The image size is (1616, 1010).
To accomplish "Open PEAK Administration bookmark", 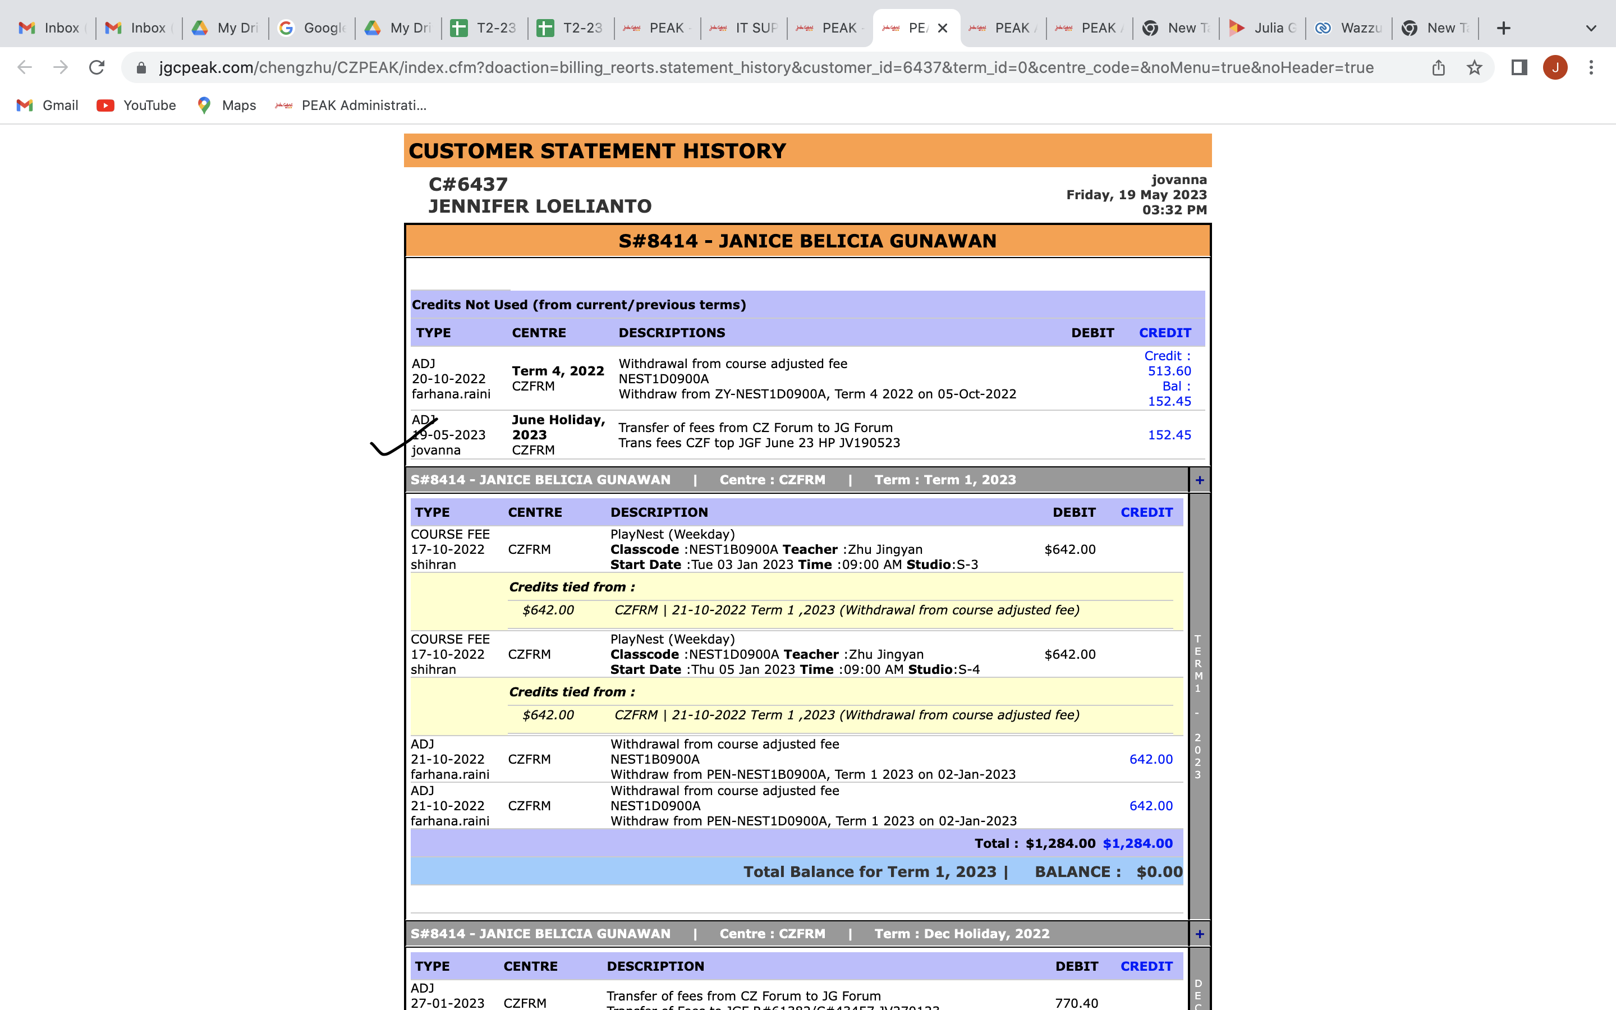I will [x=351, y=105].
